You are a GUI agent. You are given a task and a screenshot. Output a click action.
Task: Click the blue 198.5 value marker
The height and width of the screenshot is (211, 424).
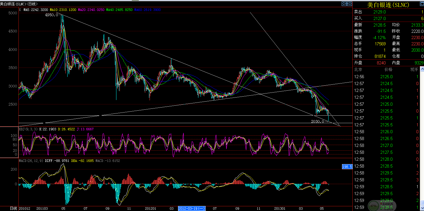(x=347, y=167)
